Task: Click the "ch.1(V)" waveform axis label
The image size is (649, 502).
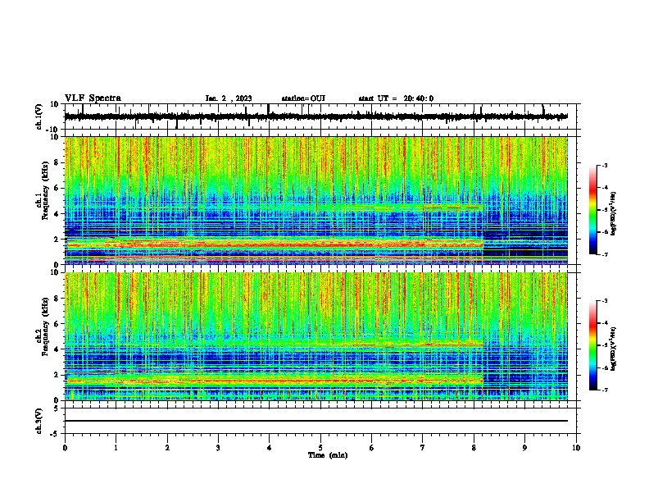Action: 39,116
